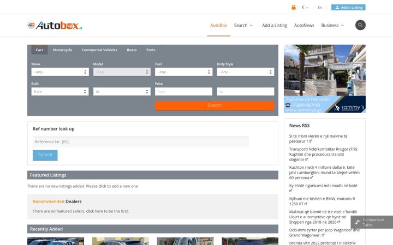Image resolution: width=393 pixels, height=245 pixels.
Task: Open first Recently Added car thumbnail
Action: 56,241
